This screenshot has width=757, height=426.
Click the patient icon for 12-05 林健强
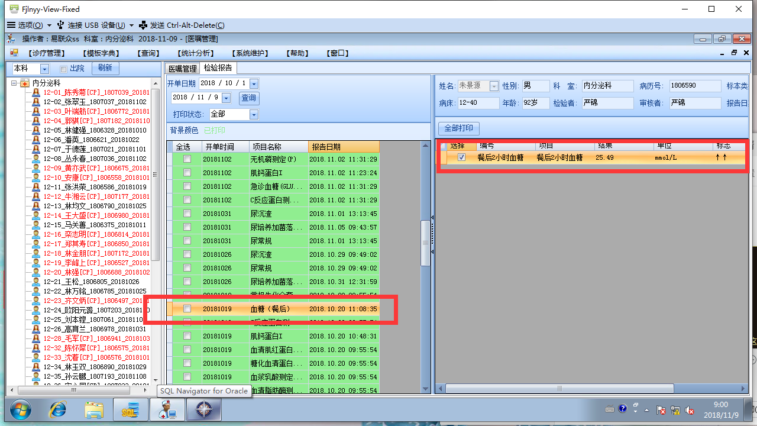point(37,130)
